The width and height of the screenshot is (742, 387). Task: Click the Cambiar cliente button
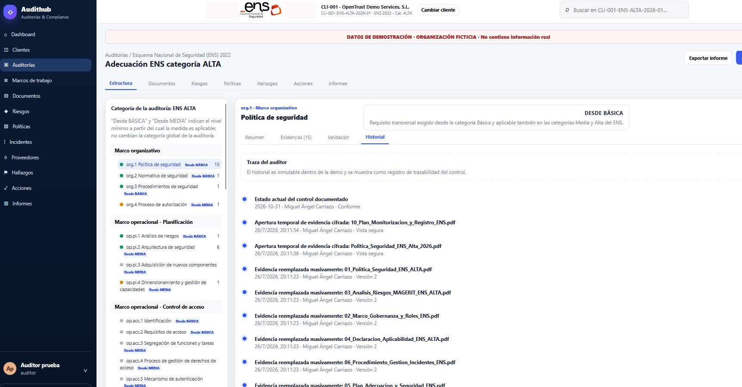438,10
